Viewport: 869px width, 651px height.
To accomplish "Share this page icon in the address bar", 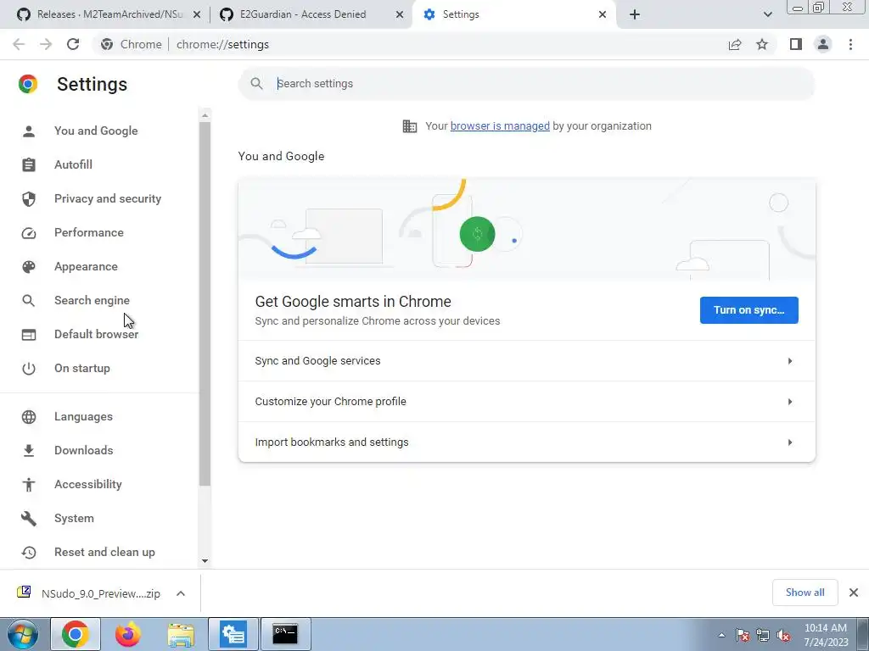I will [x=735, y=44].
